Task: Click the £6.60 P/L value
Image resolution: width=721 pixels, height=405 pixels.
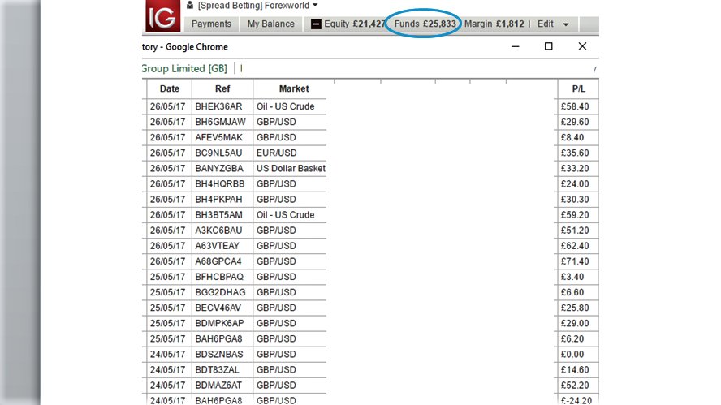Action: point(572,292)
